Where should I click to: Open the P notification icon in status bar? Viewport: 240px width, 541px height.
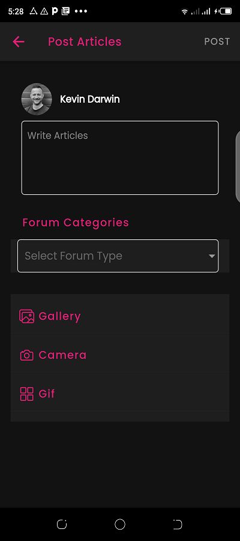[55, 11]
